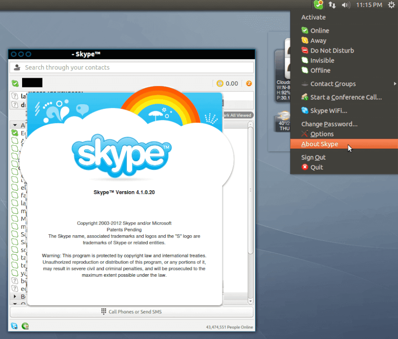The image size is (398, 339).
Task: Click the Search through your contacts field
Action: coord(131,68)
